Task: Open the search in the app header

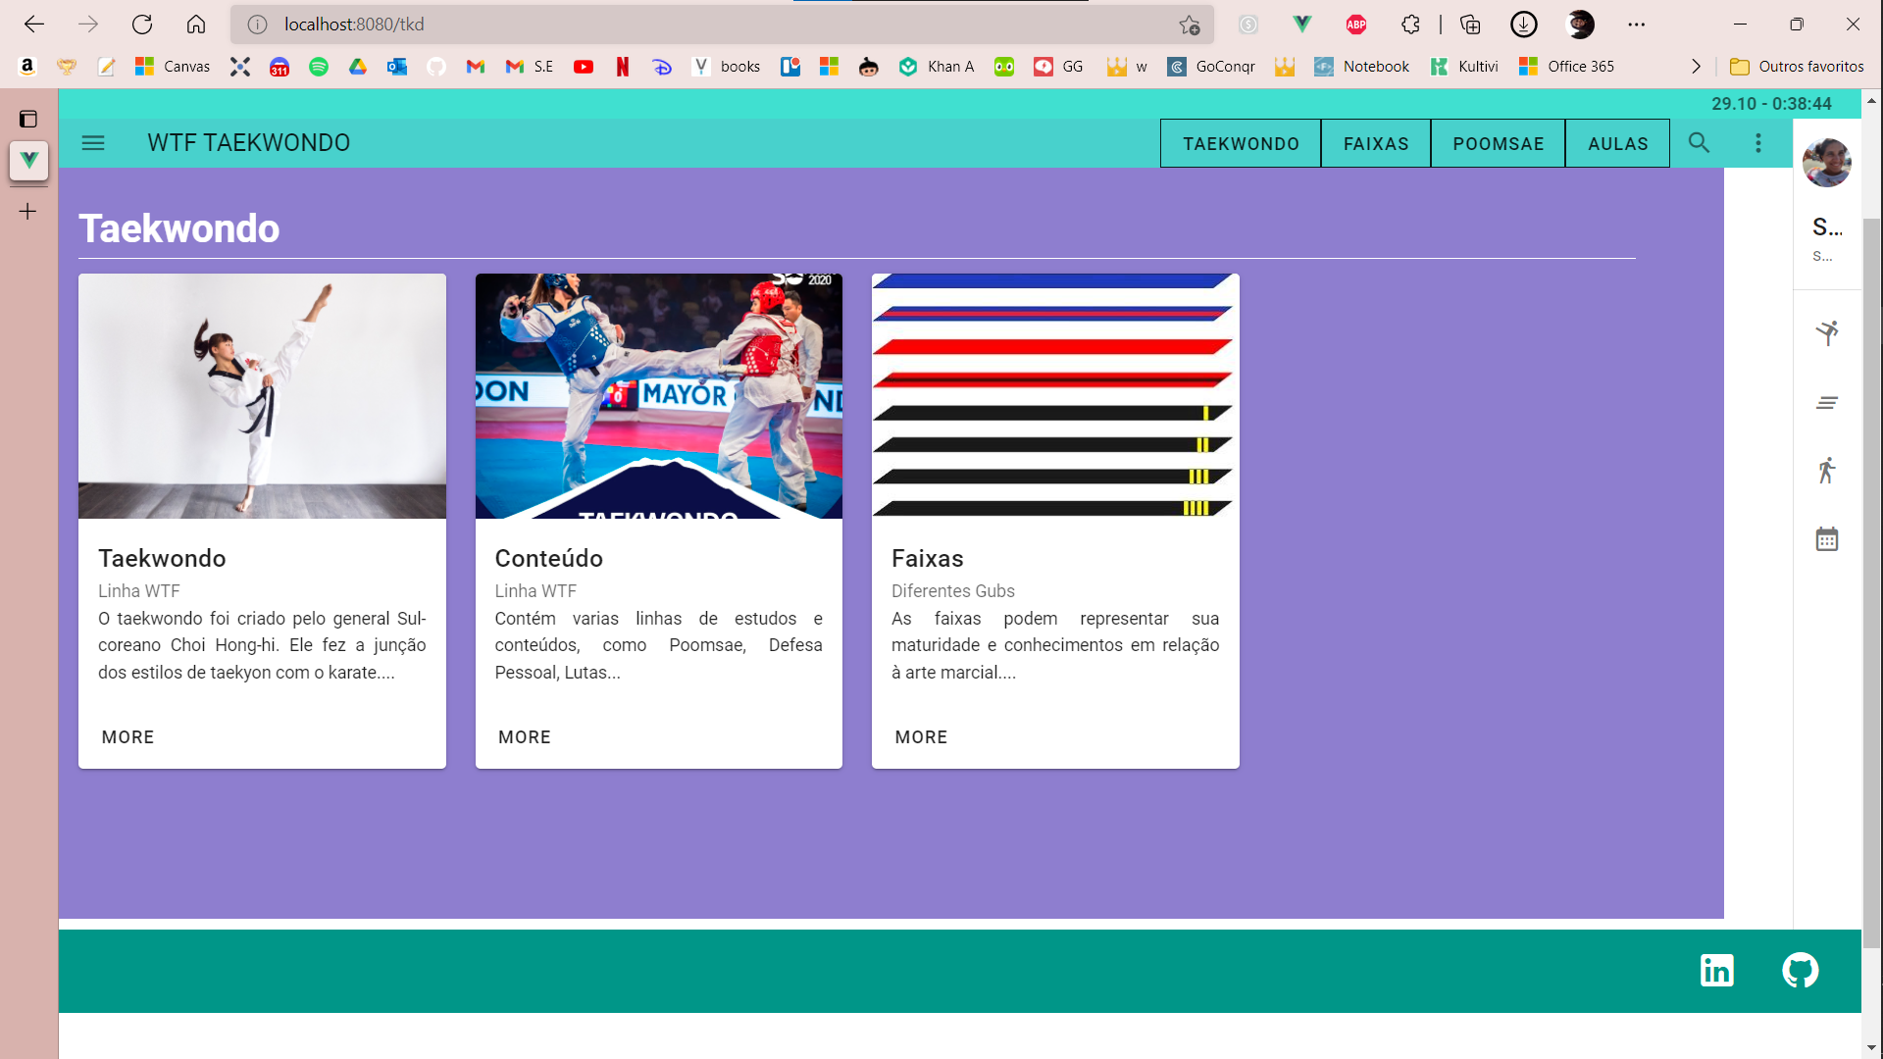Action: [x=1700, y=143]
